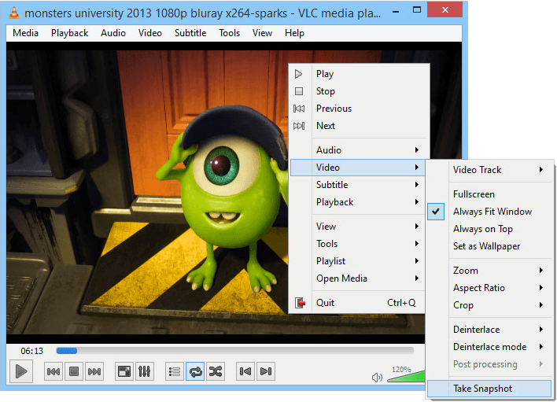The height and width of the screenshot is (402, 557).
Task: Toggle the loop repeat button
Action: tap(195, 372)
